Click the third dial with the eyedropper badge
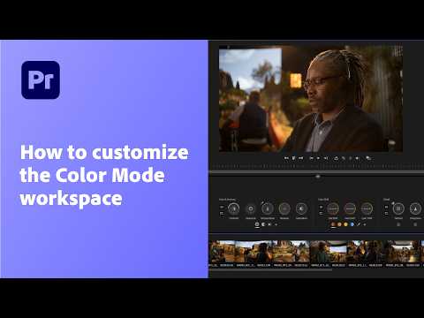 click(268, 208)
